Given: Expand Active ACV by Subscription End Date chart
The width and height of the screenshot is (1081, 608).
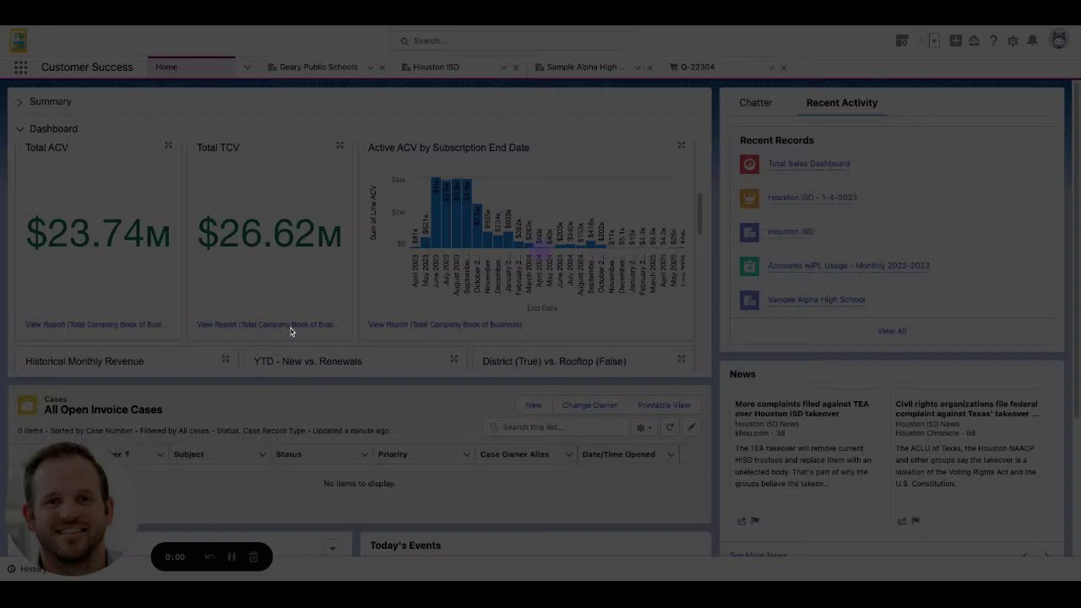Looking at the screenshot, I should coord(682,145).
